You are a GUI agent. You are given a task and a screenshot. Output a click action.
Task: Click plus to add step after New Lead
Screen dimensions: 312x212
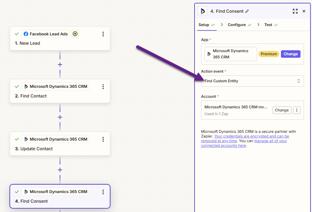tap(60, 65)
